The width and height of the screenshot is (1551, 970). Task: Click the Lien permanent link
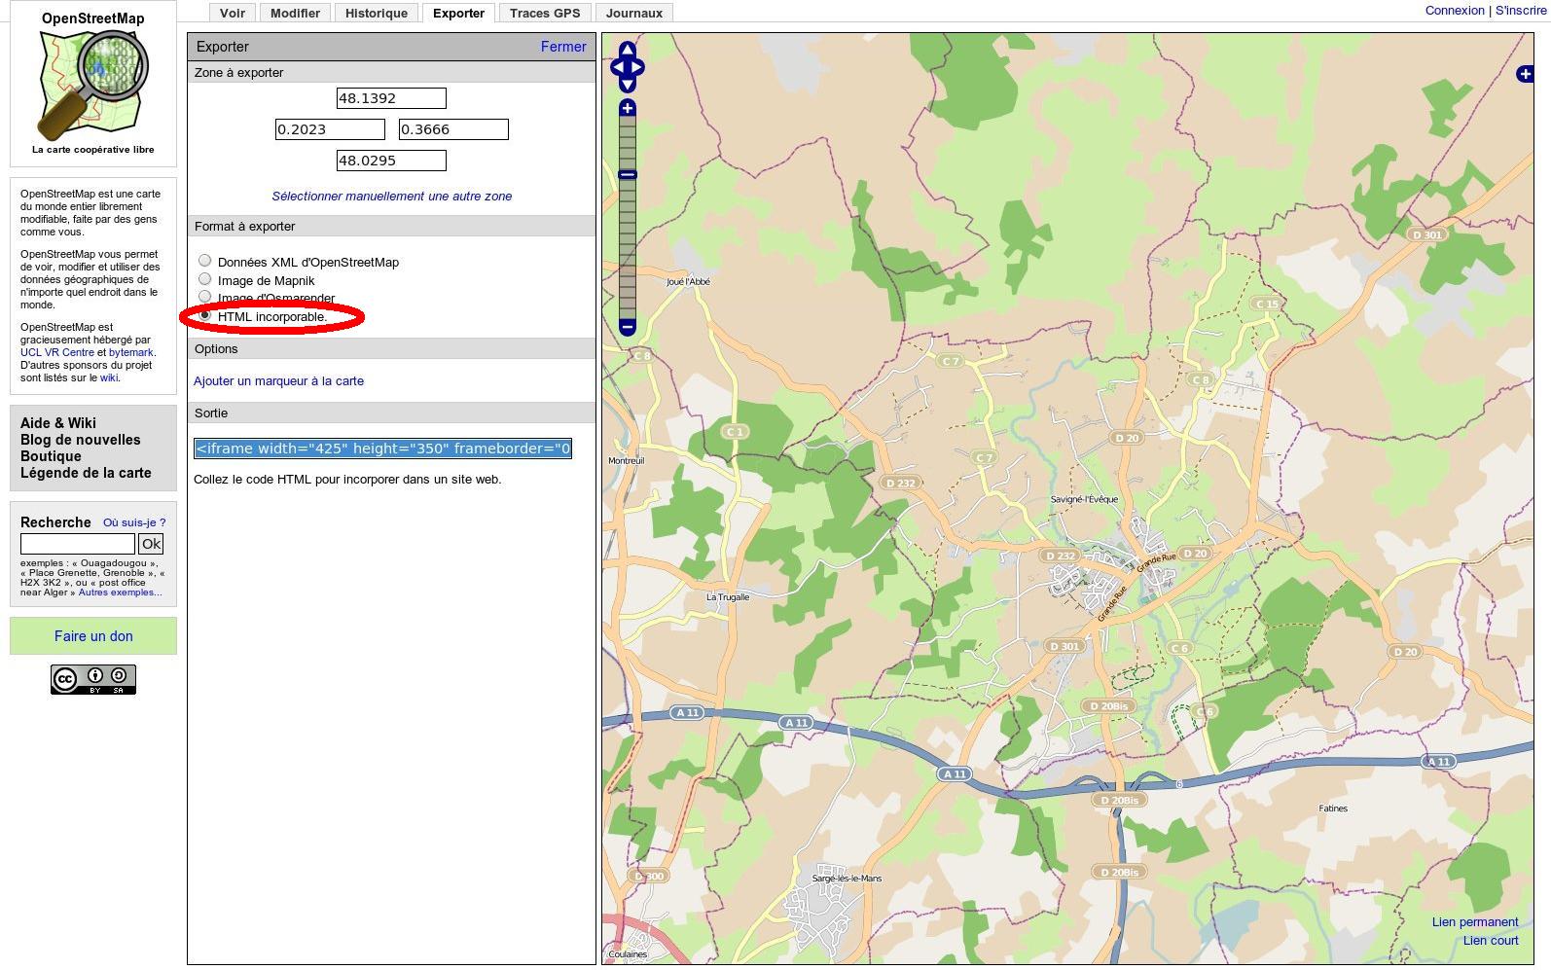click(x=1475, y=921)
